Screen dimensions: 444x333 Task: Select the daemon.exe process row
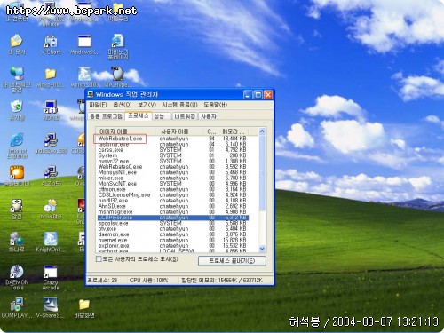point(173,234)
